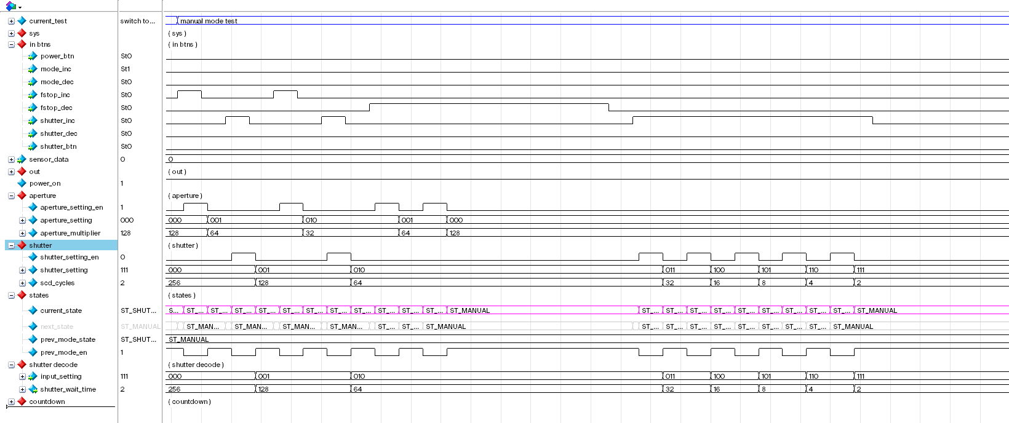1009x423 pixels.
Task: Expand the aperture_setting bus
Action: 22,220
